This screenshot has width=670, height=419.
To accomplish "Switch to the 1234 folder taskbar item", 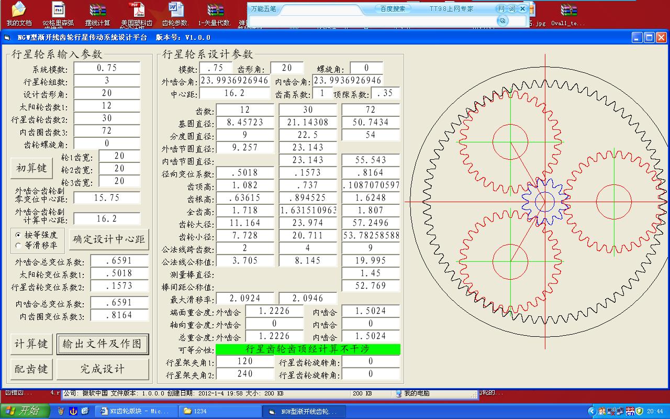I will 220,411.
